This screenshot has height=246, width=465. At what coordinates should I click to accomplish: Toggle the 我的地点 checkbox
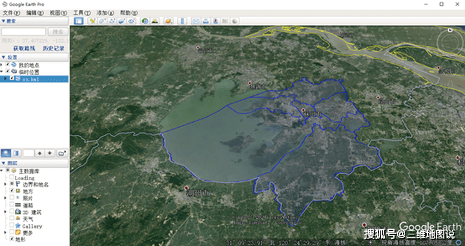pos(8,65)
